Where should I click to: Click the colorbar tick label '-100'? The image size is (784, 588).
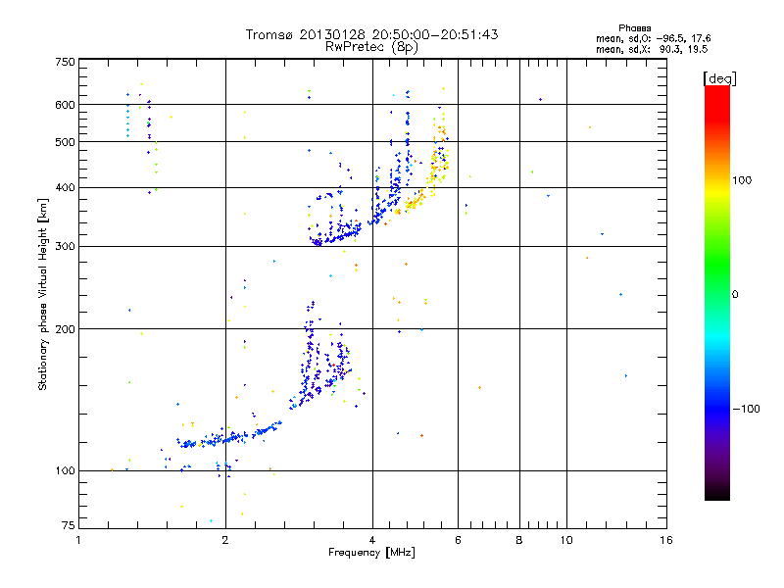click(x=747, y=409)
